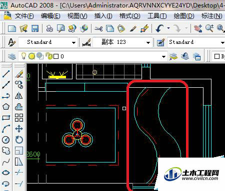Click the Save floppy disk icon
225x191 pixels.
click(x=35, y=28)
